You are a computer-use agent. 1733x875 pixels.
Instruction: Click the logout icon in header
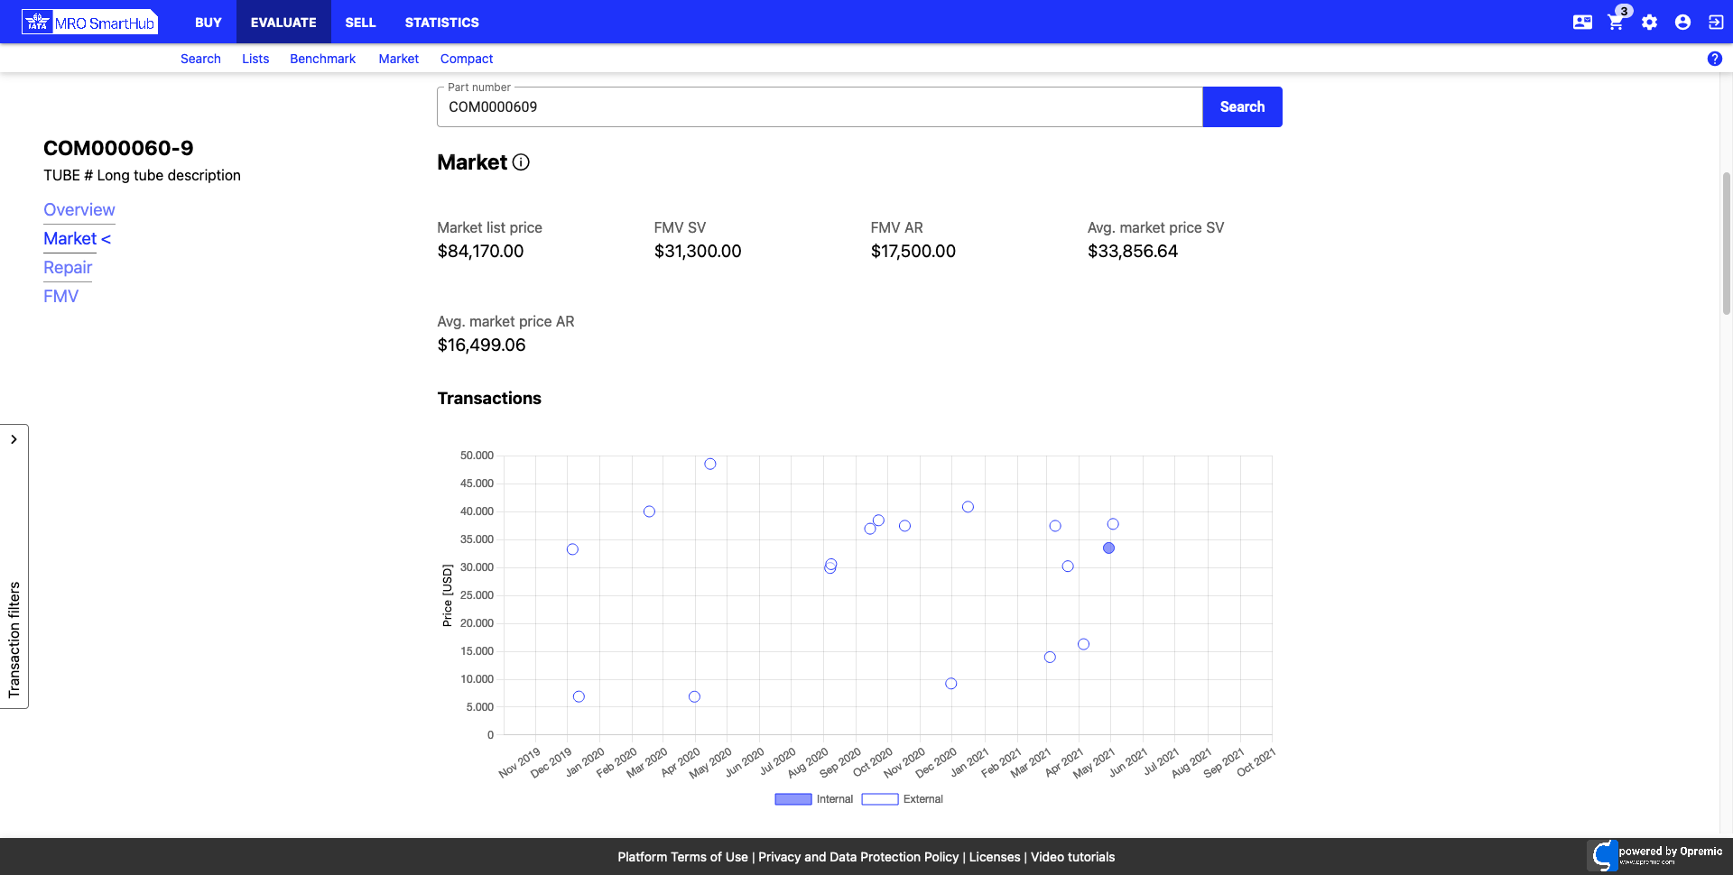1716,23
